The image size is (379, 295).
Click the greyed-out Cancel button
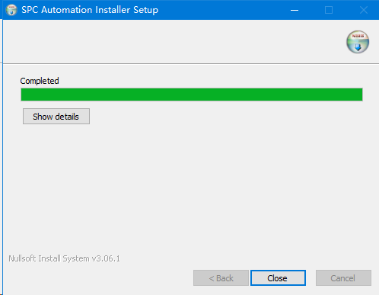point(343,278)
